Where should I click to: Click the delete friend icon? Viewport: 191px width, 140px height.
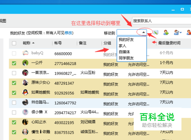[x=189, y=32]
